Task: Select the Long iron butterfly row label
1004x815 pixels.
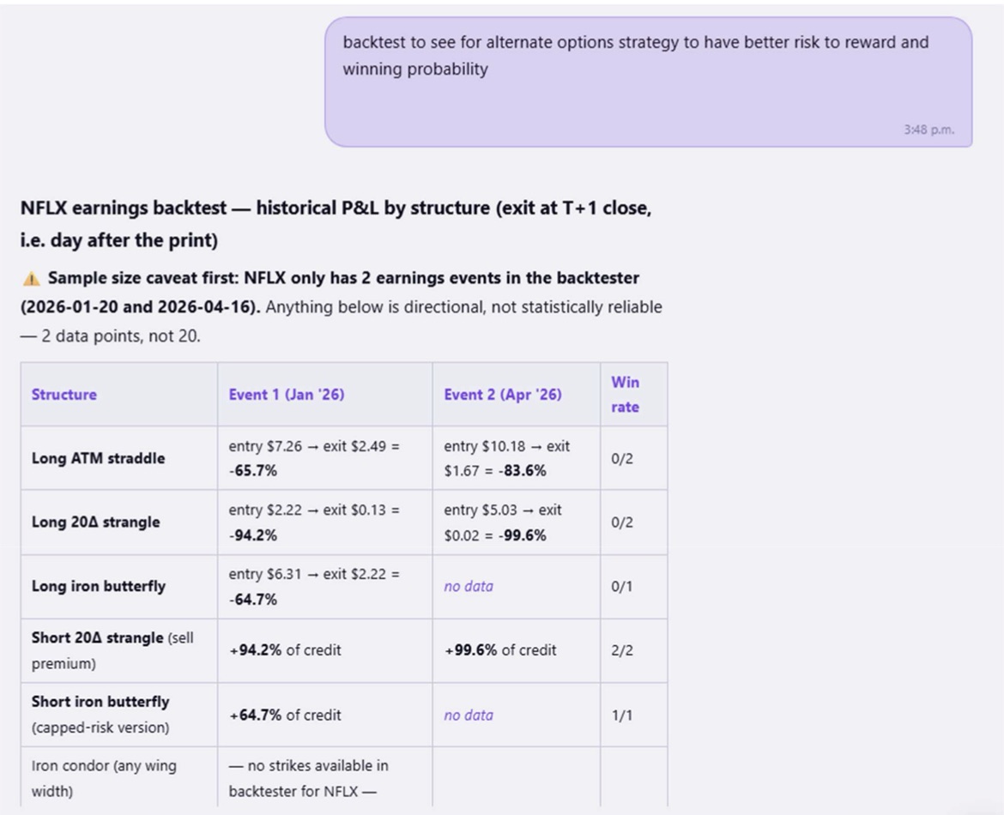Action: 98,587
